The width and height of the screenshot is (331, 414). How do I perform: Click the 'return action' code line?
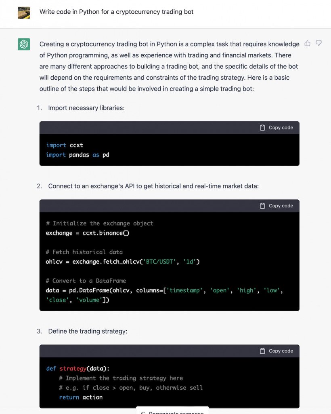point(81,397)
